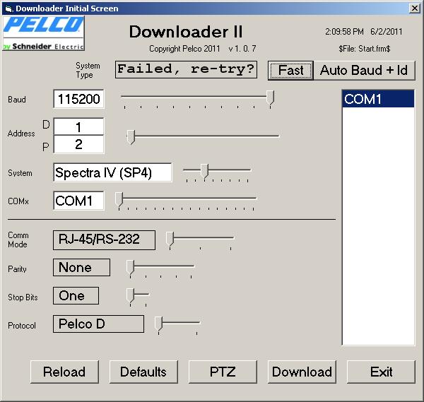This screenshot has width=424, height=402.
Task: Restore settings with Defaults button
Action: tap(143, 372)
